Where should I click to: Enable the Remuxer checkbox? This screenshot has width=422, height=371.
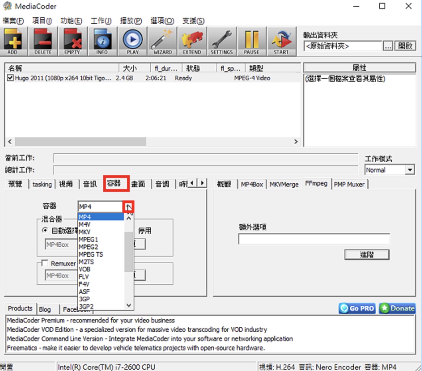[x=45, y=263]
